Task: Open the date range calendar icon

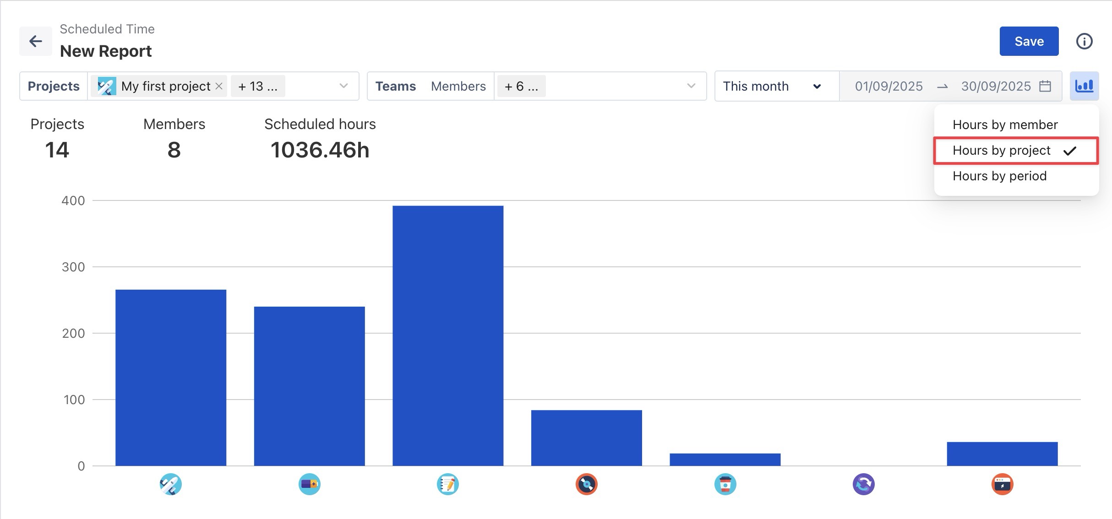Action: click(1045, 86)
